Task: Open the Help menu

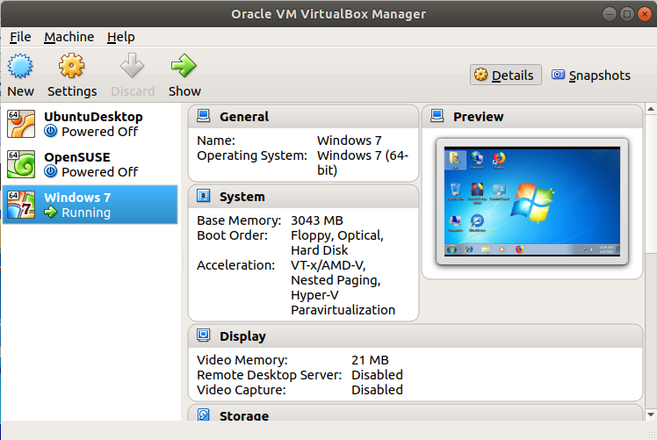Action: pos(120,37)
